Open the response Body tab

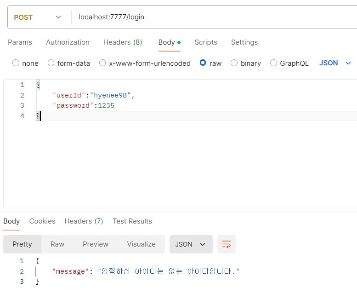click(x=11, y=221)
